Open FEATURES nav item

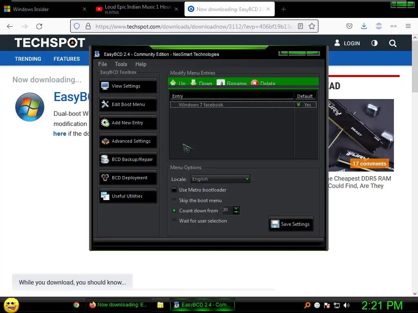click(67, 59)
